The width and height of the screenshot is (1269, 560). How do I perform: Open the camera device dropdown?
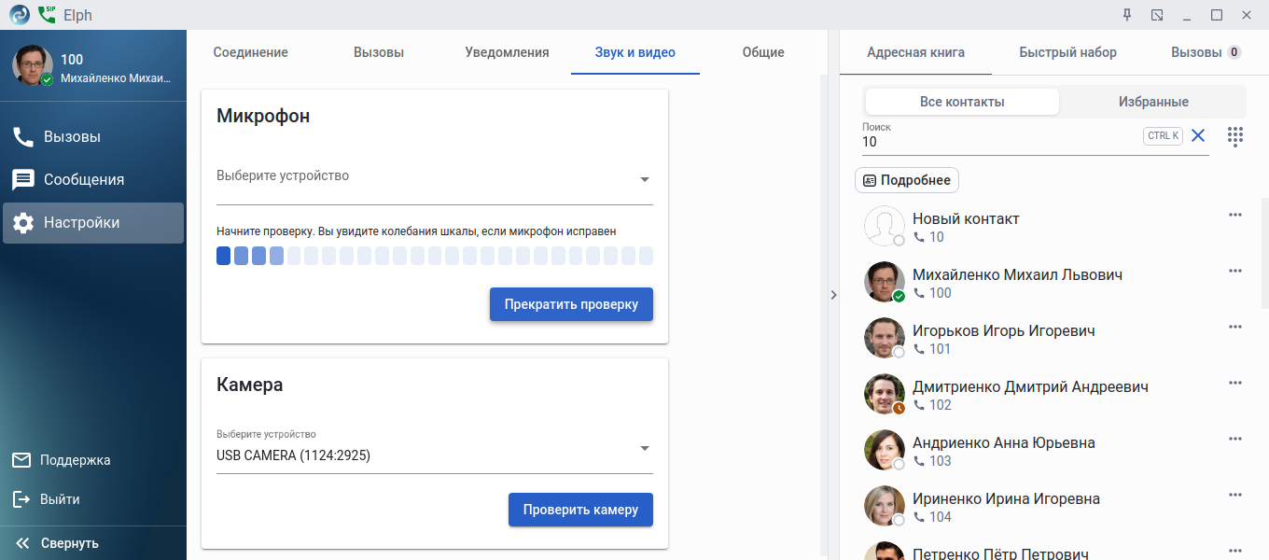click(644, 448)
